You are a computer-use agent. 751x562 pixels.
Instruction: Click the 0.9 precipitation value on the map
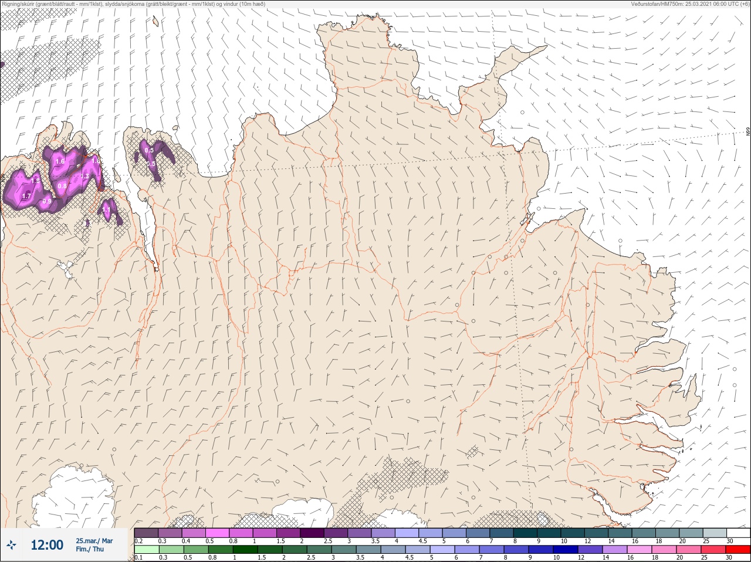point(47,201)
